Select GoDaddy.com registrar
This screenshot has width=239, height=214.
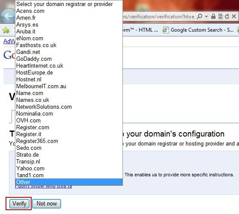[69, 59]
